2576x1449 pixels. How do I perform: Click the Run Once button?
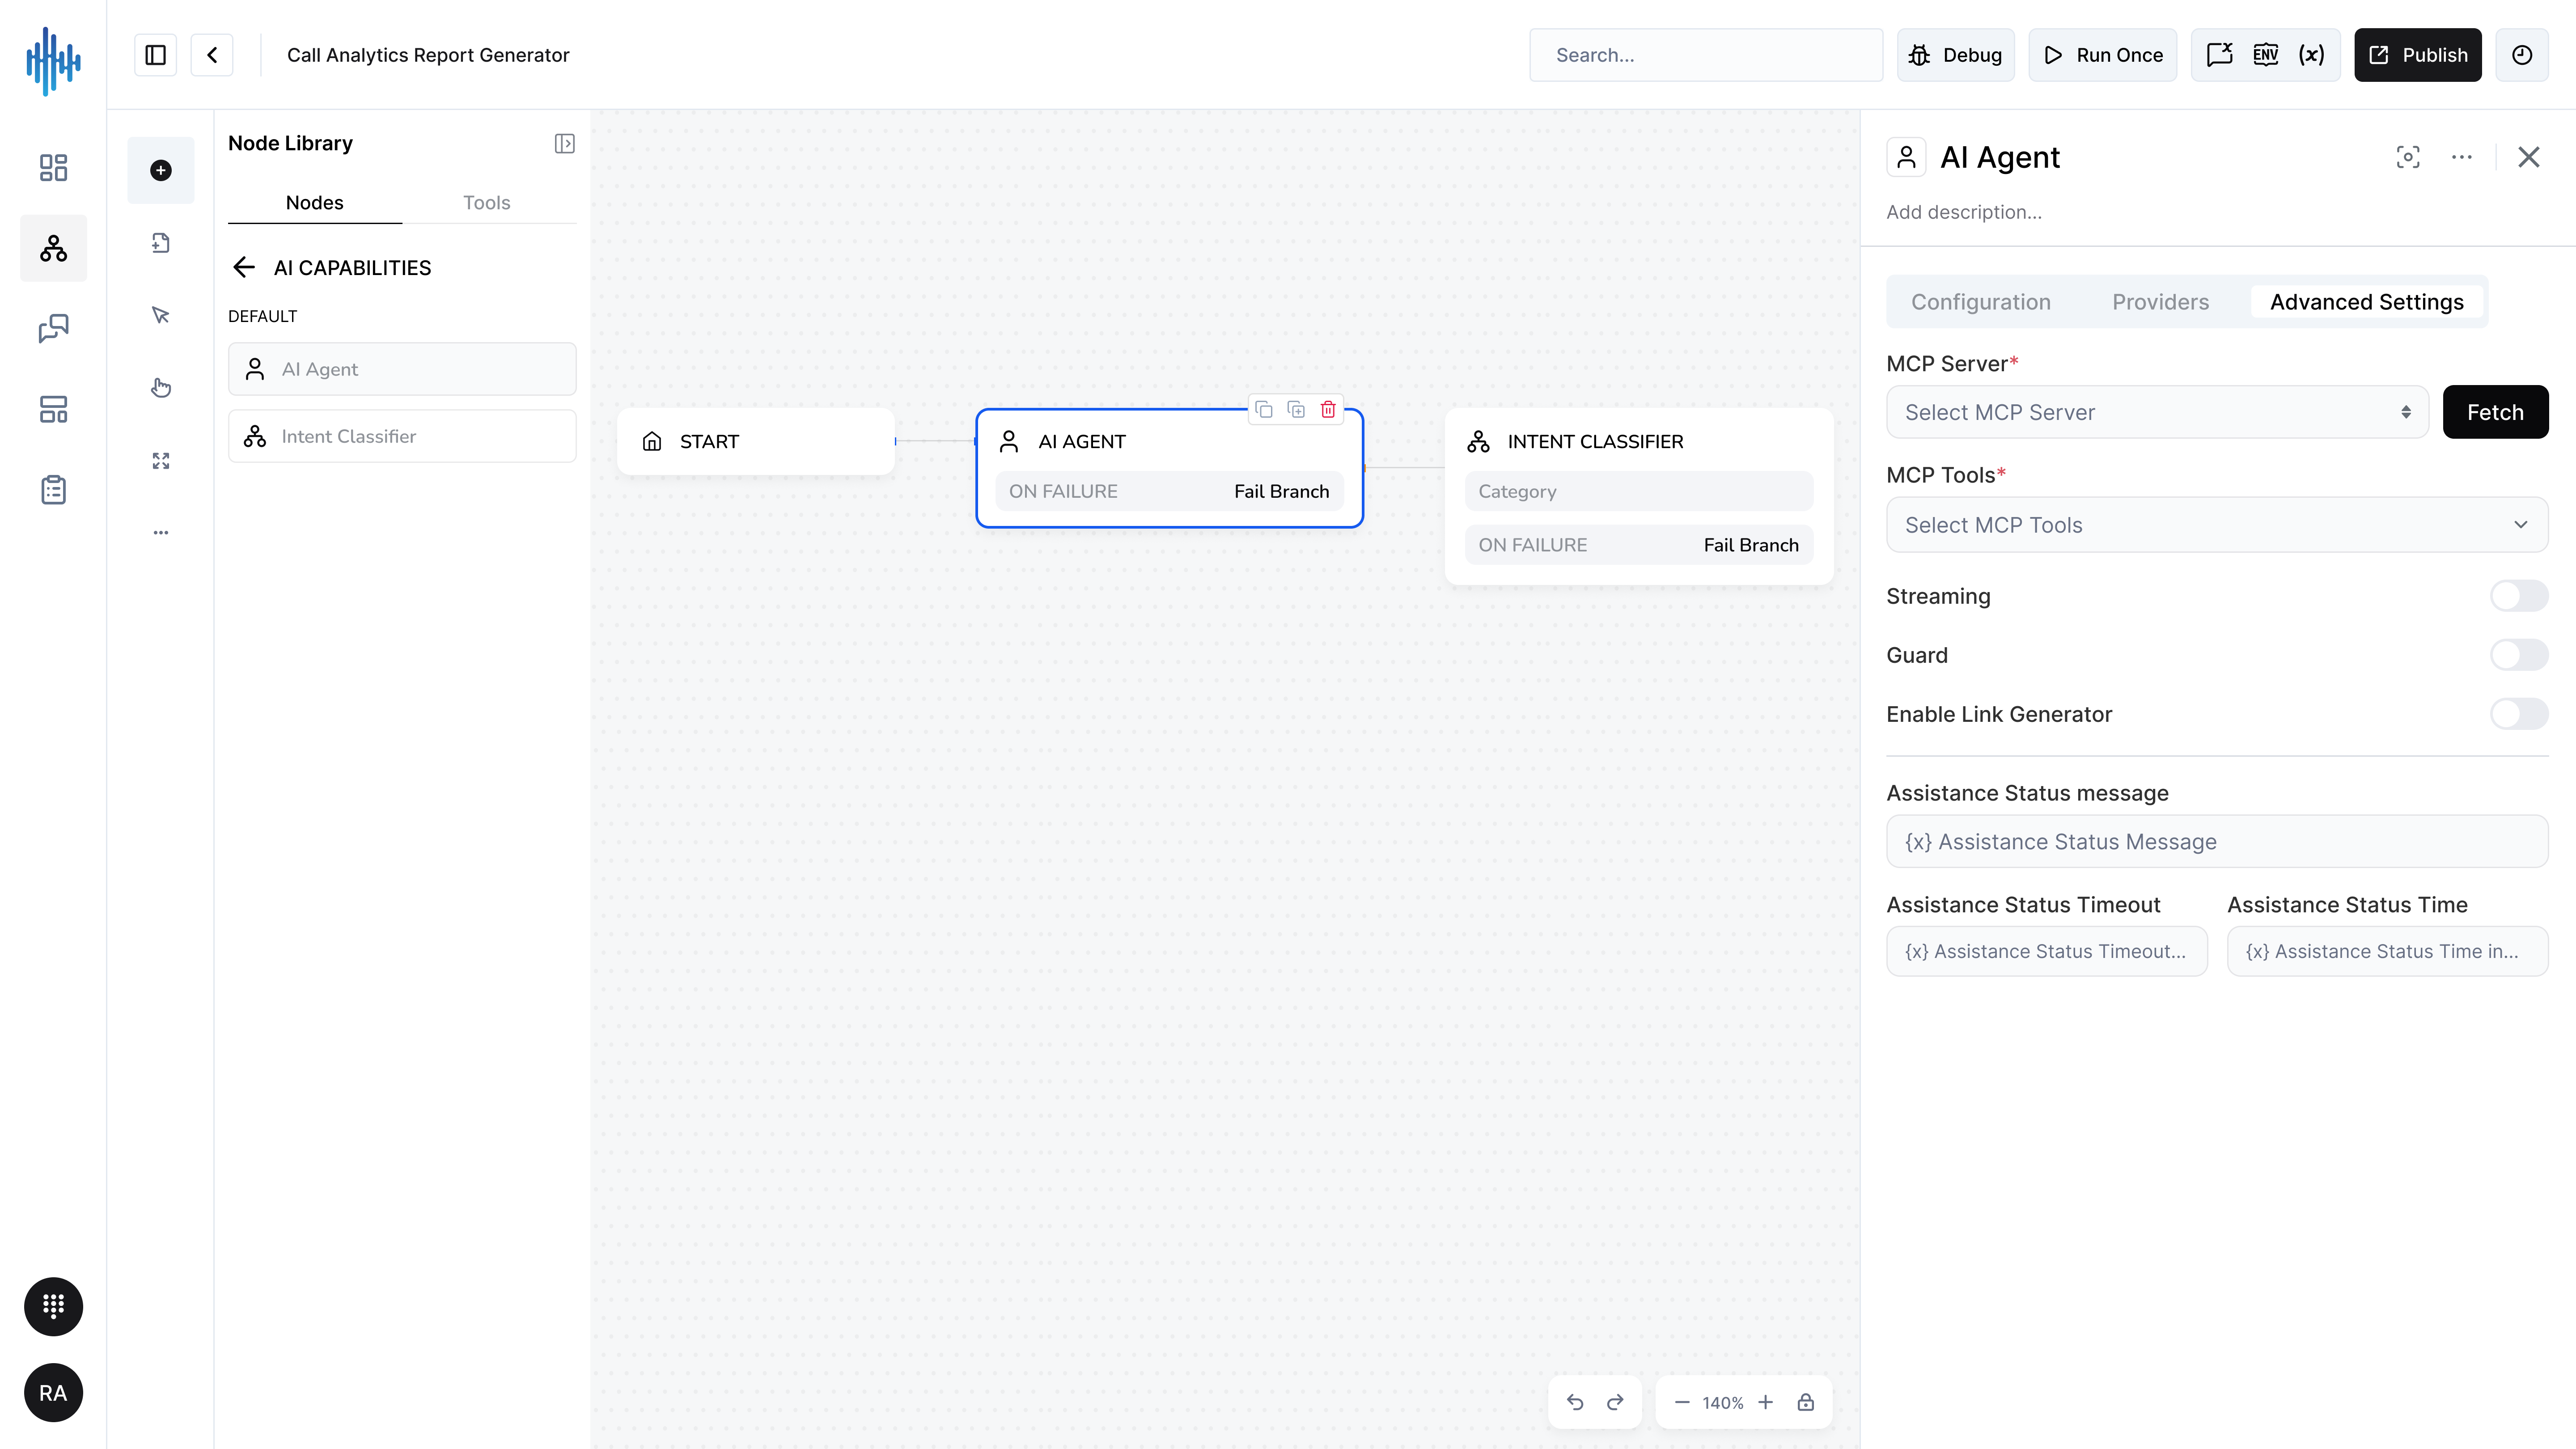[x=2103, y=55]
